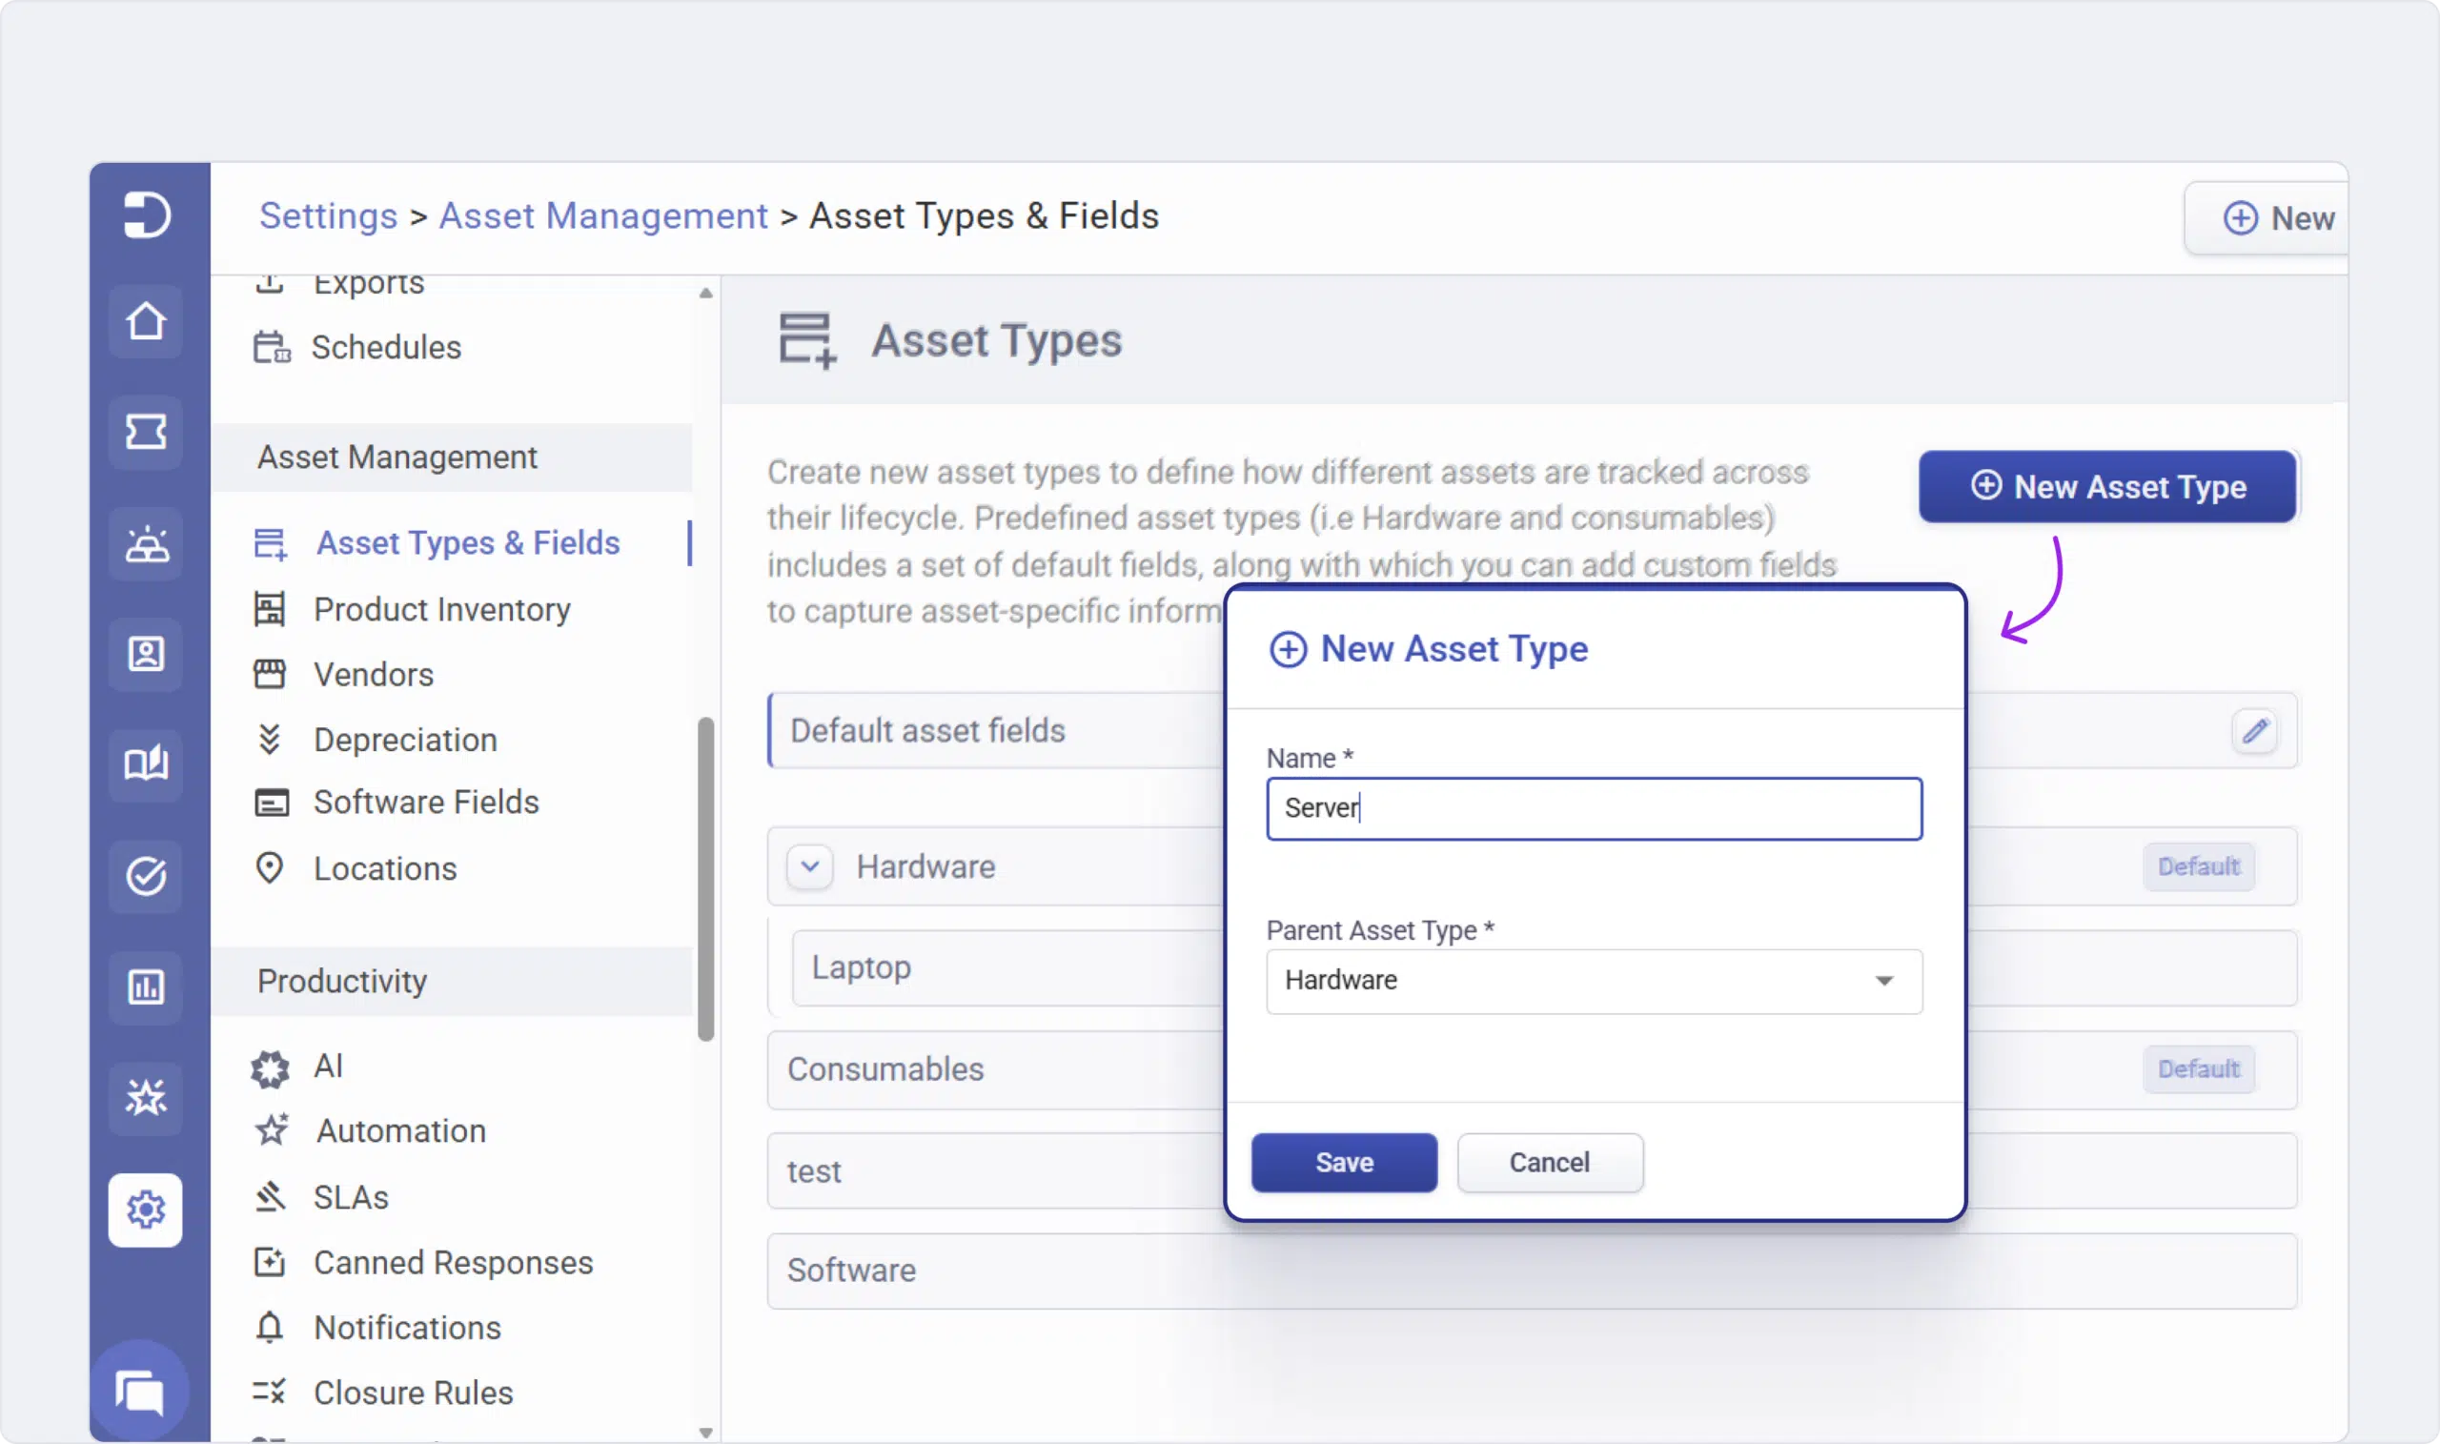Click the scroll up arrow in settings menu
Screen dimensions: 2440x1444
[706, 293]
